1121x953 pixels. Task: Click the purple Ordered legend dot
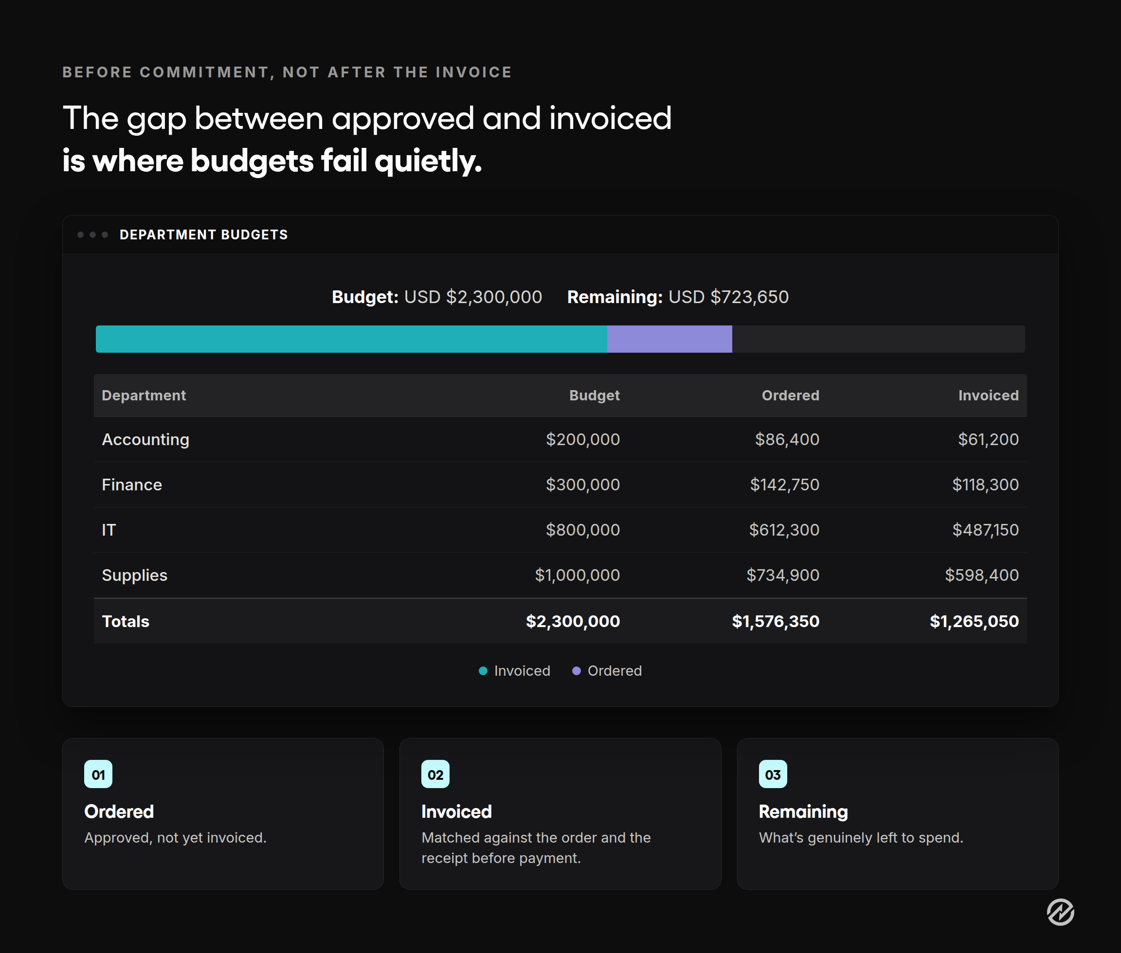point(577,671)
